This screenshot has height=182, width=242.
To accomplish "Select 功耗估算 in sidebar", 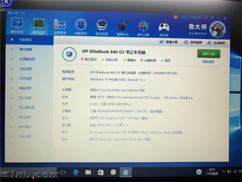I will tap(25, 136).
